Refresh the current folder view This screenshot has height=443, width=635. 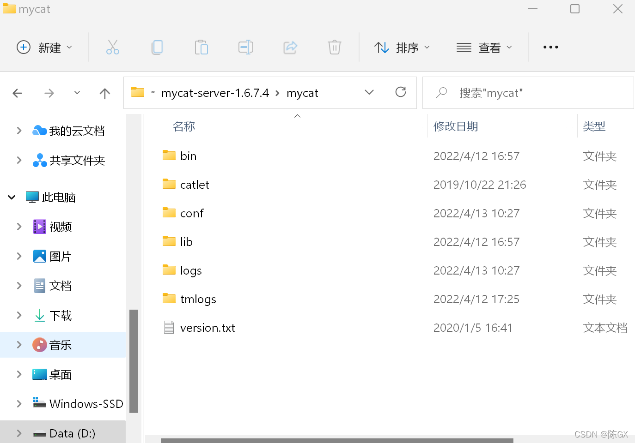[401, 92]
